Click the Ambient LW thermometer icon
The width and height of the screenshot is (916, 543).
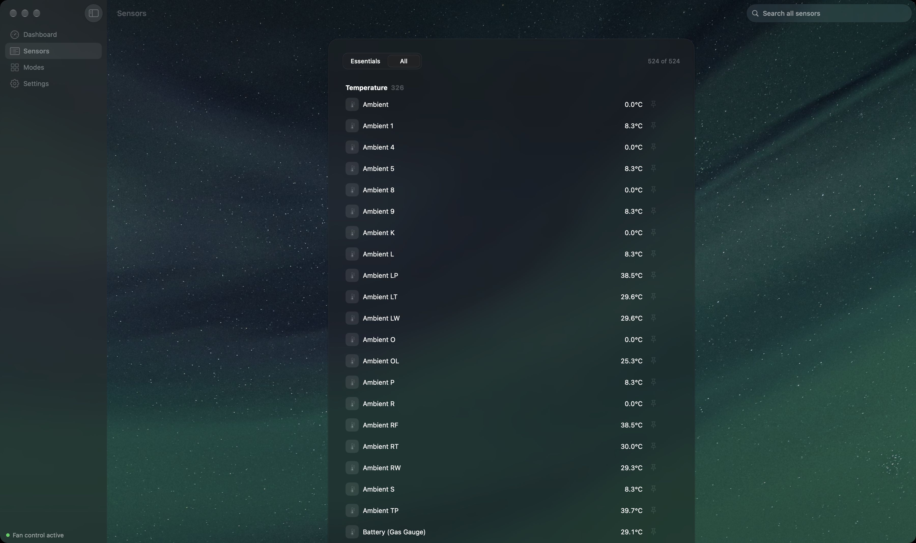[x=352, y=318]
